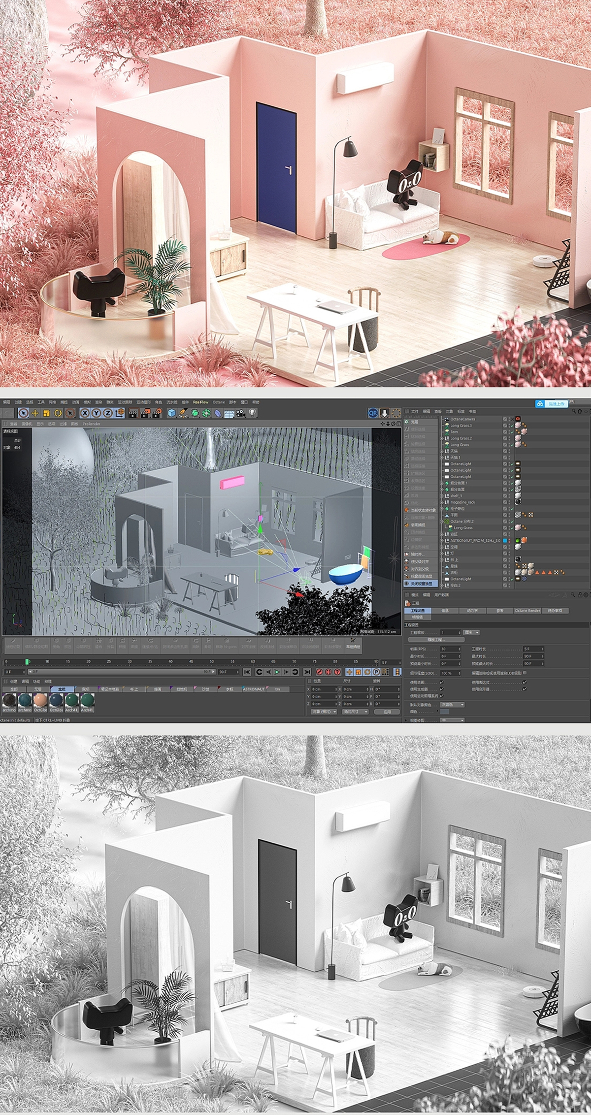The height and width of the screenshot is (1115, 591).
Task: Switch to the 动力学 attribute tab
Action: (x=472, y=611)
